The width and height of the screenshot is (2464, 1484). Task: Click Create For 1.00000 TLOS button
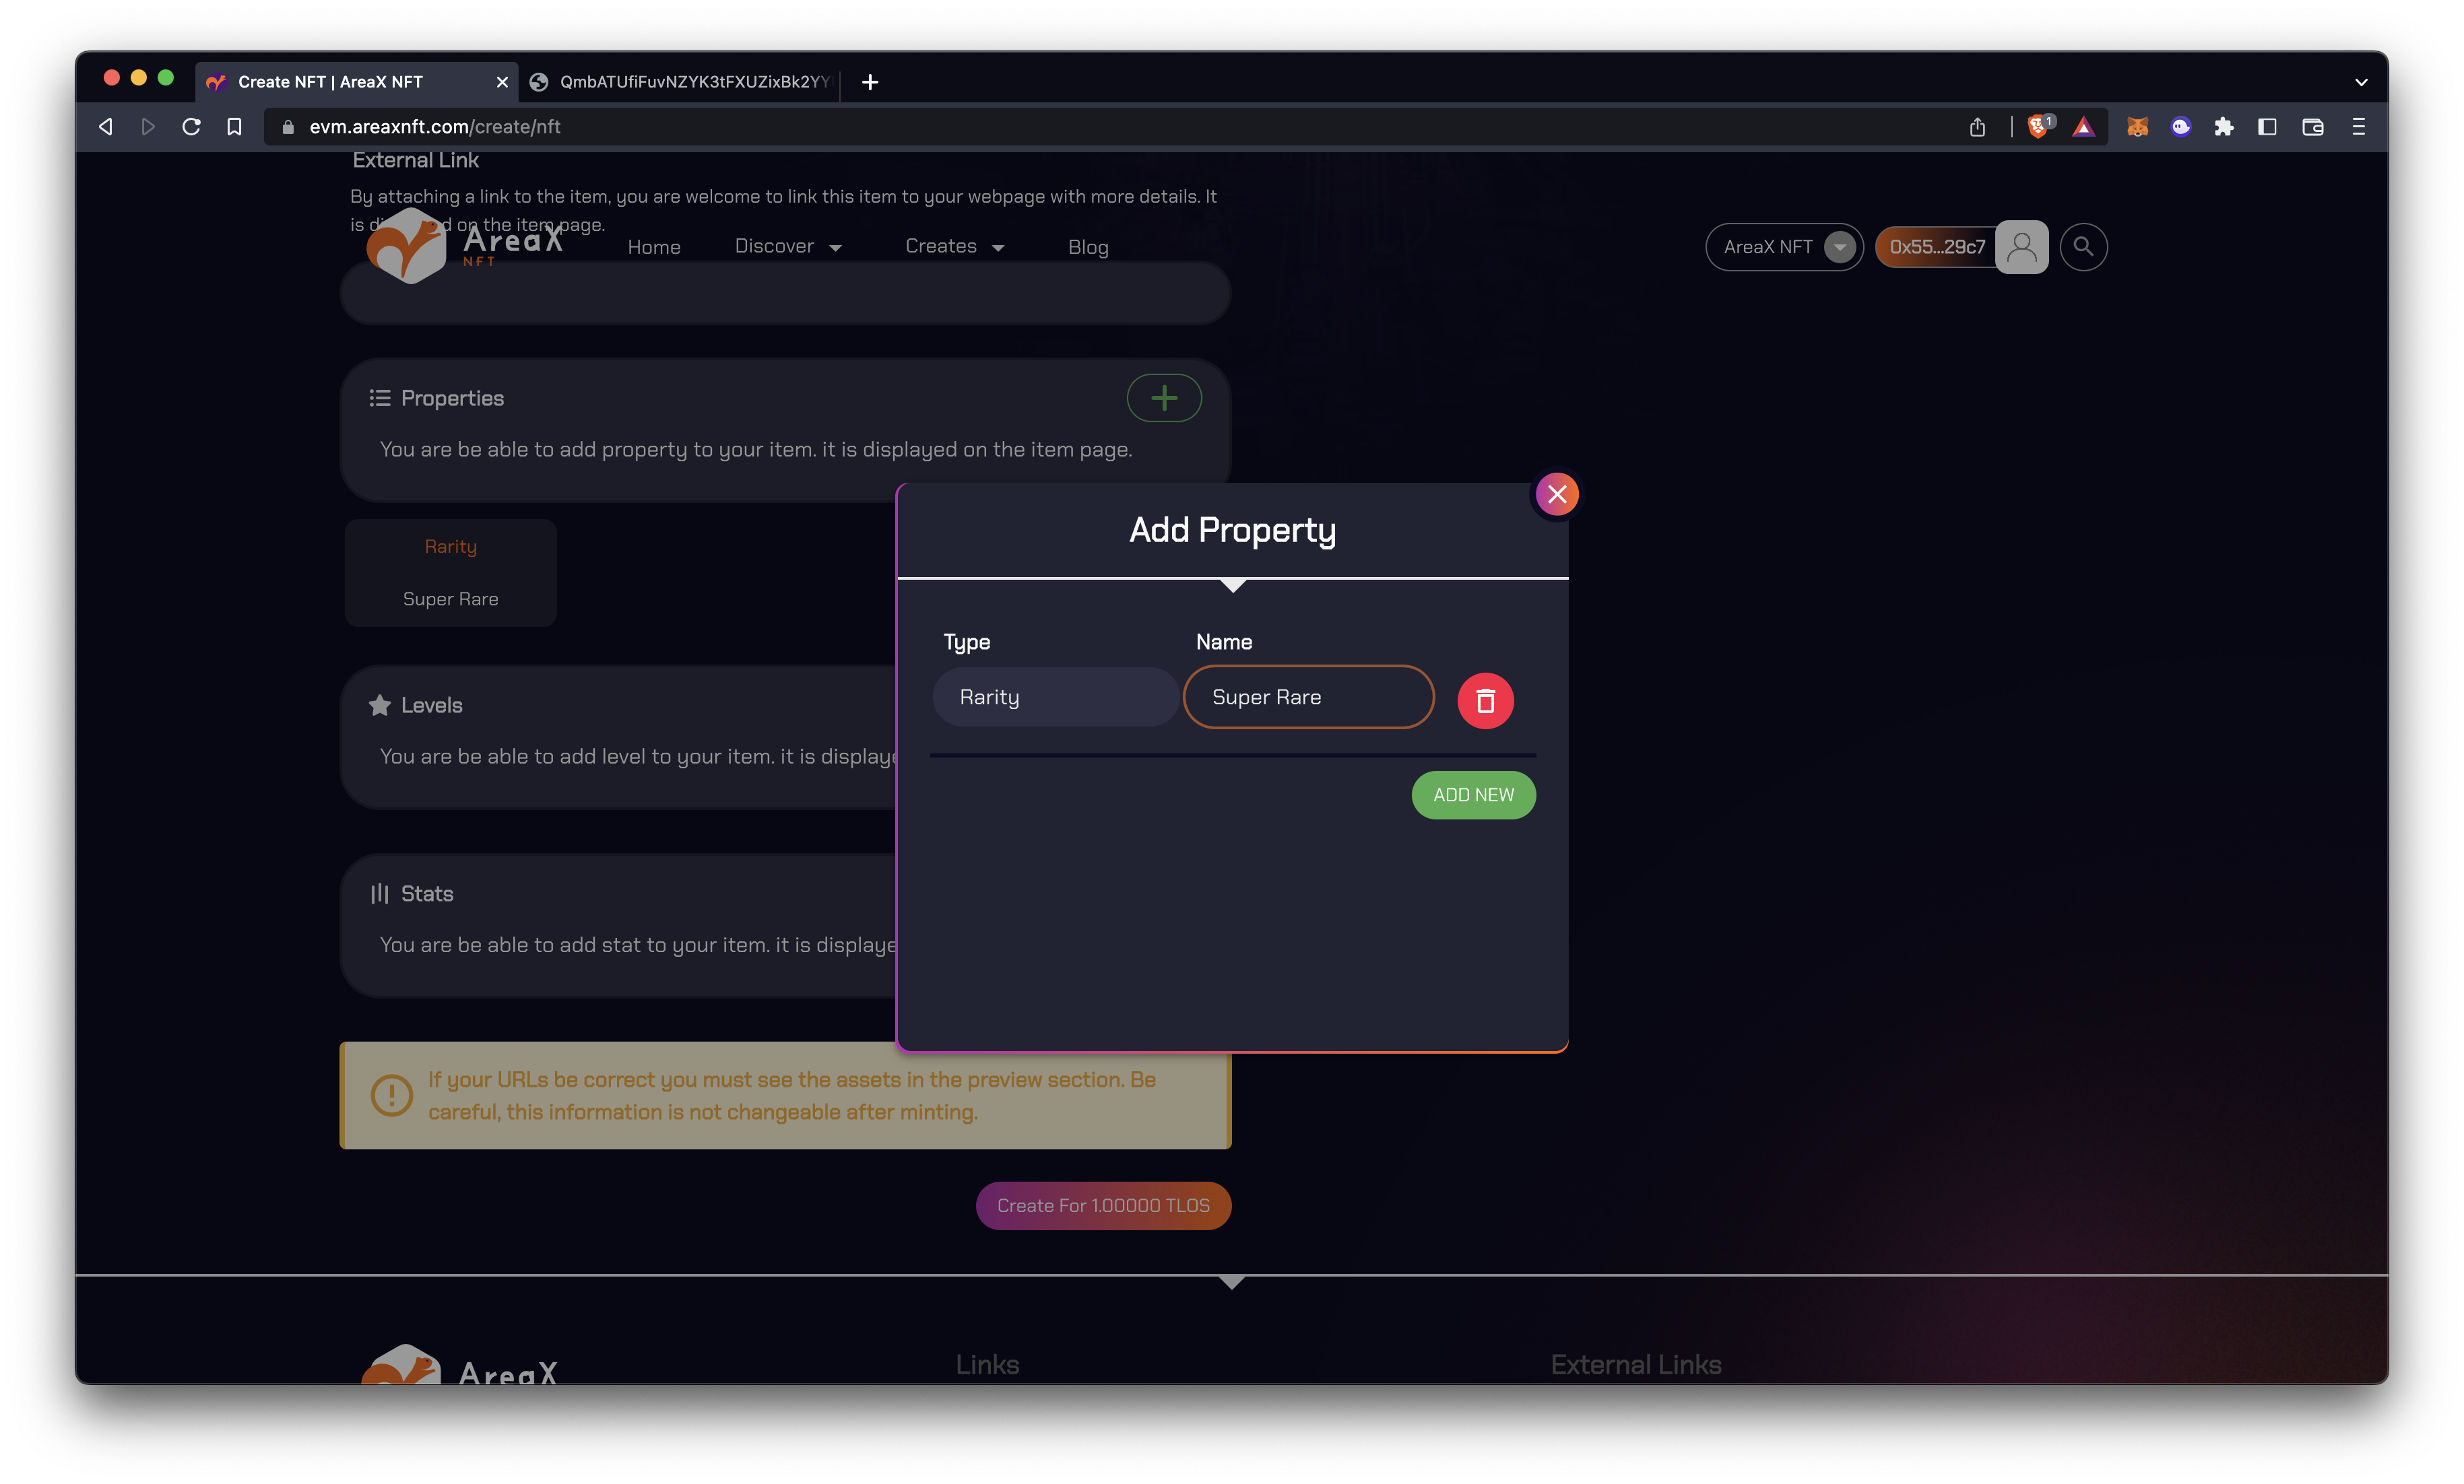1103,1205
